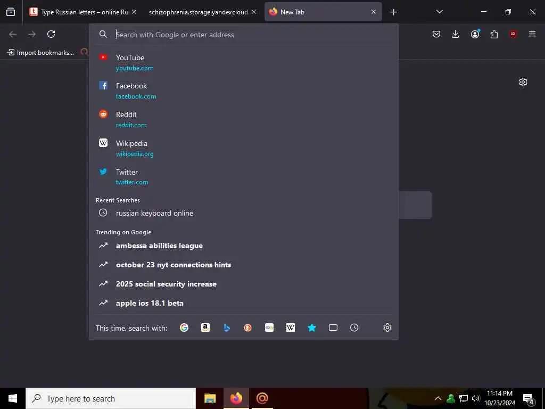Open the Twitter suggestion
The height and width of the screenshot is (409, 545).
(244, 177)
